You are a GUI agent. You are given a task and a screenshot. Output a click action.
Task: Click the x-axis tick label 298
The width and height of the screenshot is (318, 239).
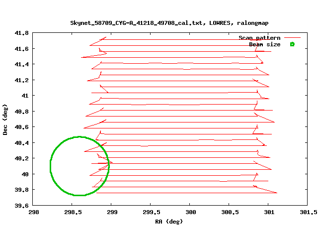click(x=33, y=212)
